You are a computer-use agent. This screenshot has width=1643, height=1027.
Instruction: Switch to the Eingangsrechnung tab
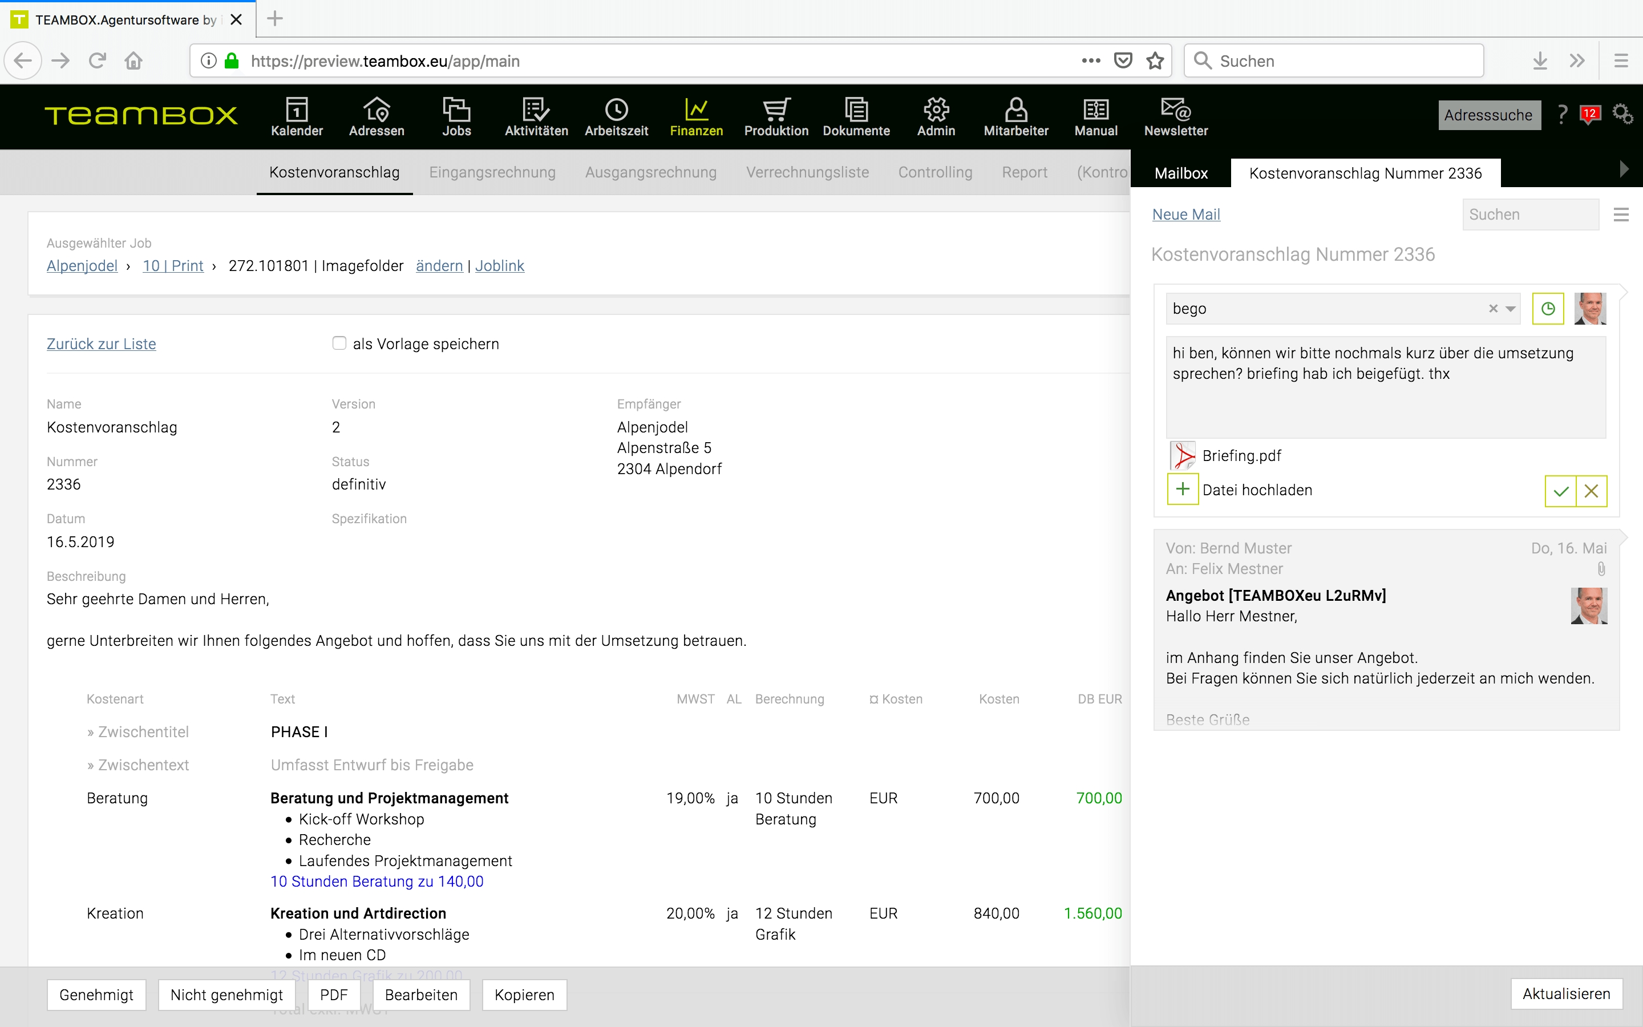(x=492, y=172)
